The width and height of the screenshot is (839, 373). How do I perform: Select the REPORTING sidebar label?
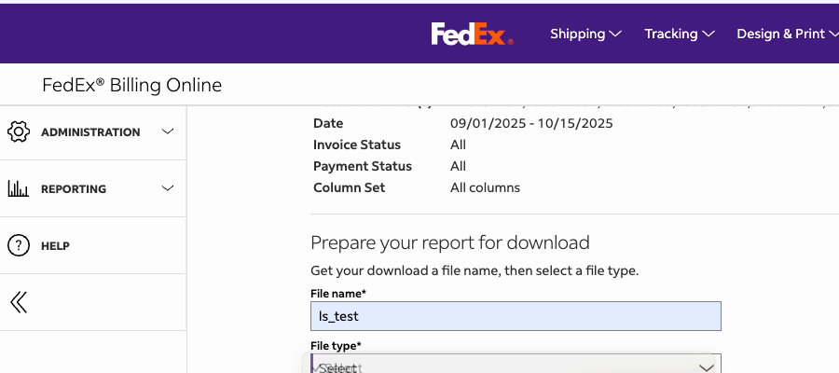click(74, 189)
